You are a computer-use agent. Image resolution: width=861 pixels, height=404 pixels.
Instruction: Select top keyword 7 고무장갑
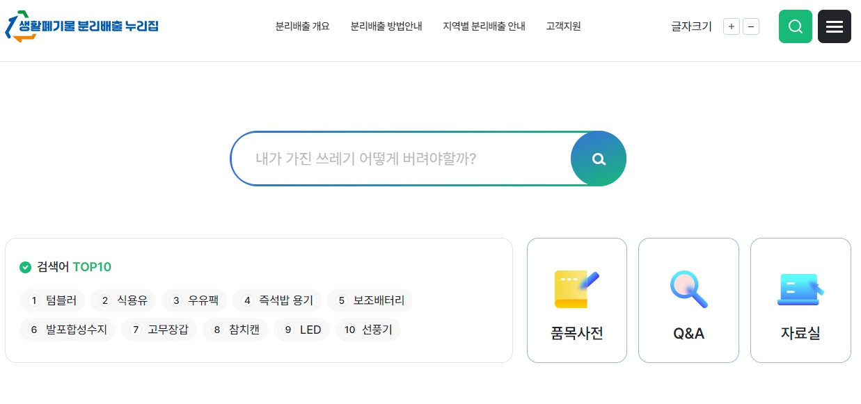pos(159,330)
